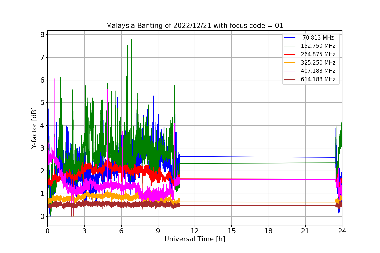Click the 70.813 MHz legend label
The height and width of the screenshot is (253, 380).
[x=318, y=38]
